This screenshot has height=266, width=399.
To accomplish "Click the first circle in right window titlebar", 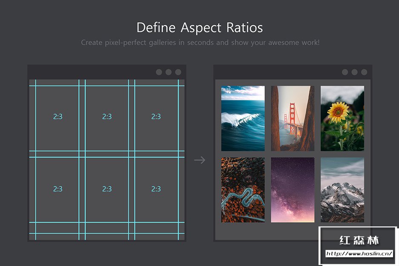I will tap(345, 72).
